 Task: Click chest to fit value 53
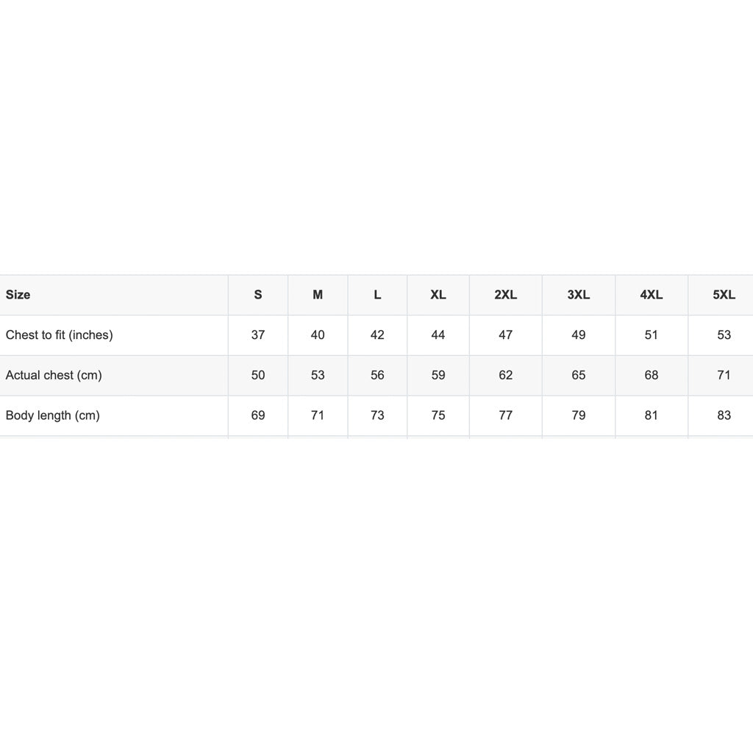tap(724, 335)
